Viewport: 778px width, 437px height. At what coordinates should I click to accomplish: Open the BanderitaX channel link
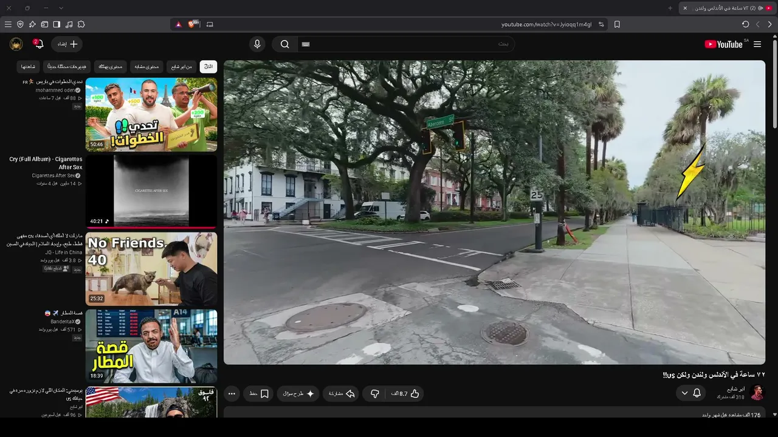click(x=63, y=322)
